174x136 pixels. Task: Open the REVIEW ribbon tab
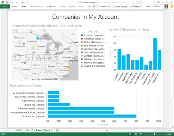tap(72, 7)
